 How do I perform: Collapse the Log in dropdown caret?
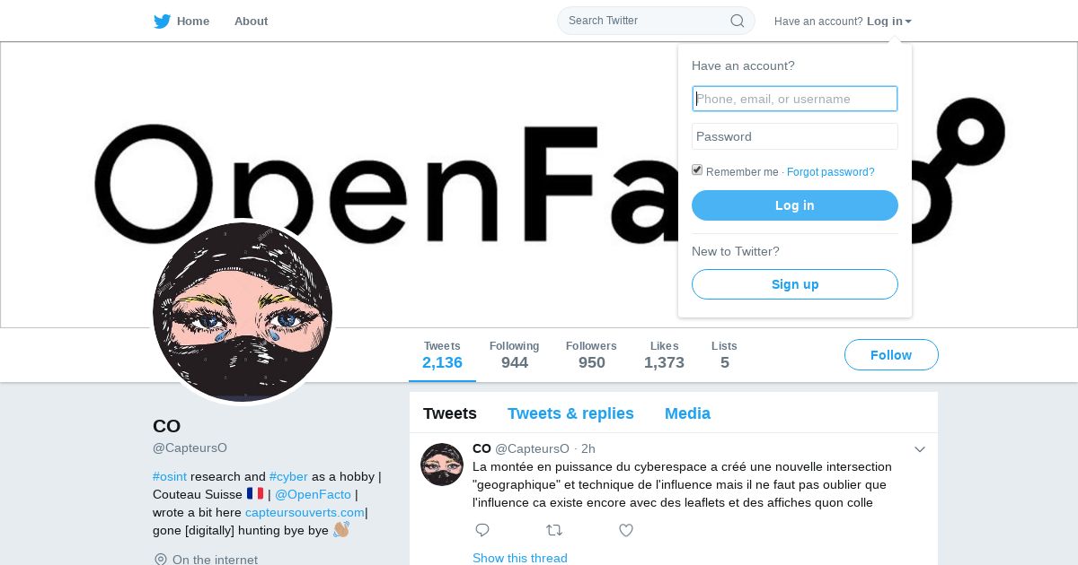pyautogui.click(x=908, y=22)
